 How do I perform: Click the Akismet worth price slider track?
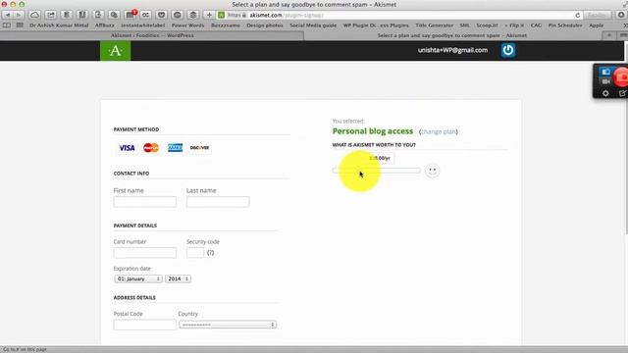[376, 171]
